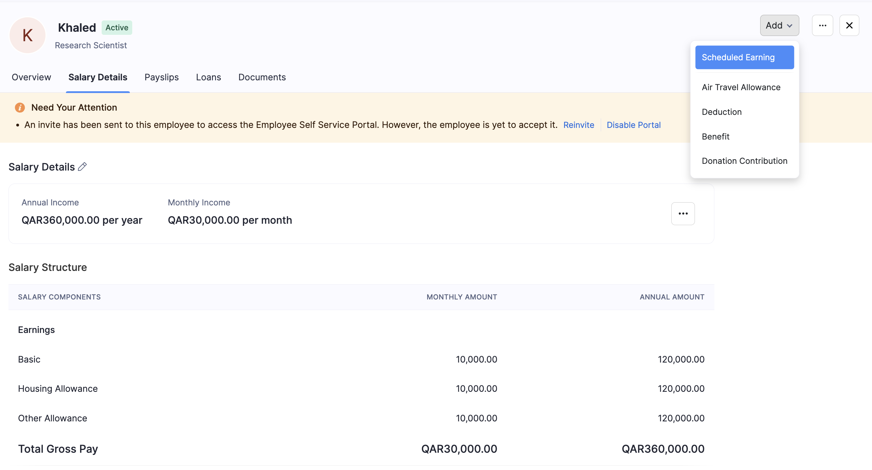Choose Donation Contribution entry
Viewport: 872px width, 470px height.
pos(744,161)
